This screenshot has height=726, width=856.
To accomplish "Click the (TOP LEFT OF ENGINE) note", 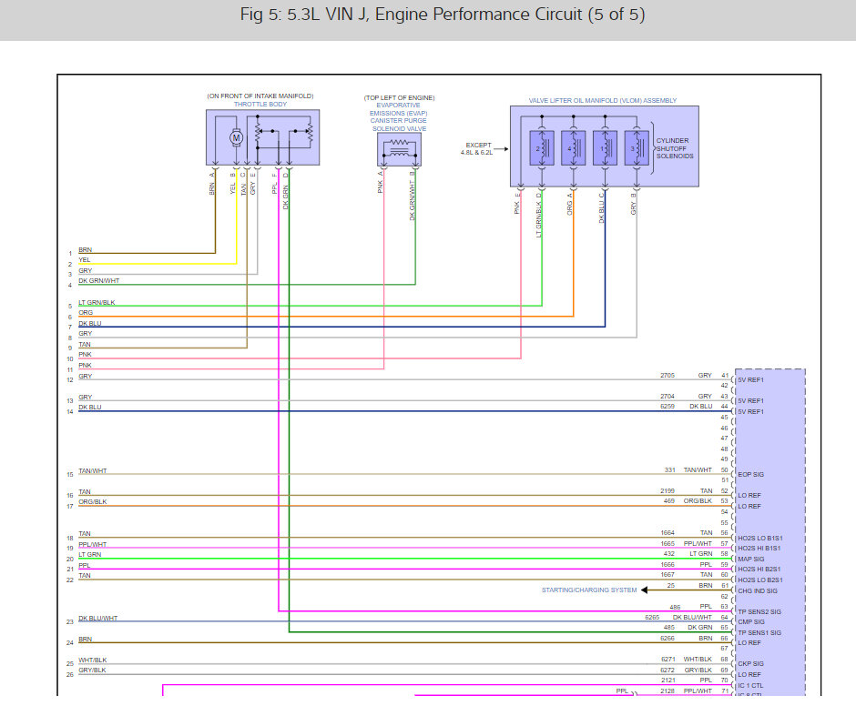I will pos(399,97).
